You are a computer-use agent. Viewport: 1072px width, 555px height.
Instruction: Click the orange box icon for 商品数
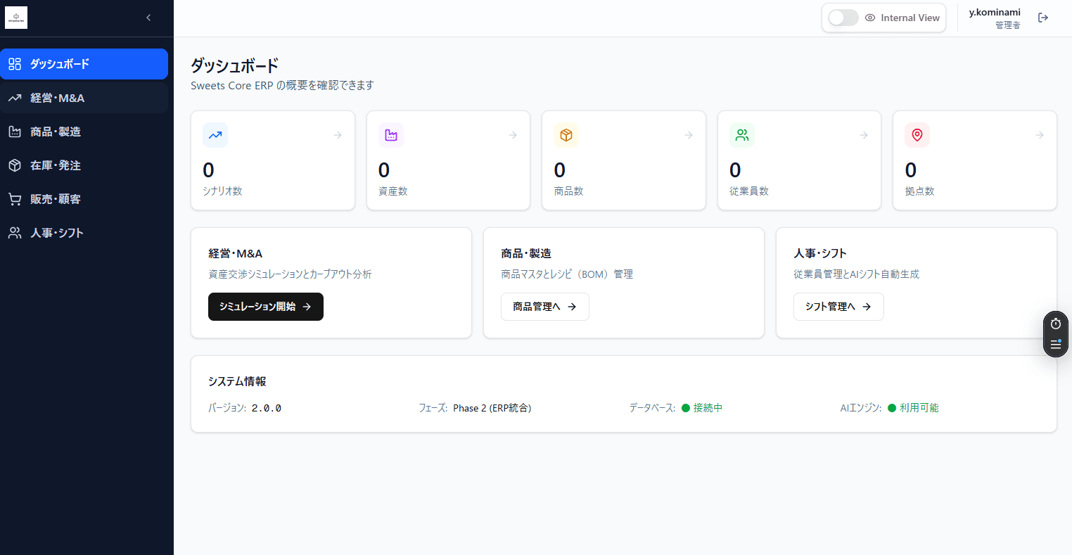point(566,135)
